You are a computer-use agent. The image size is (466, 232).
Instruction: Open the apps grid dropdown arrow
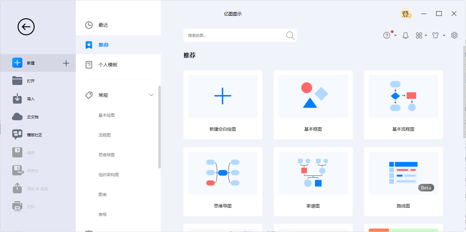tap(426, 36)
